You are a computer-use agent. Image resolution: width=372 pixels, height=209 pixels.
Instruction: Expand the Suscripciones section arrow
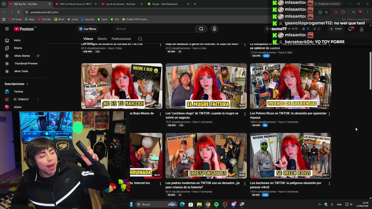(27, 84)
